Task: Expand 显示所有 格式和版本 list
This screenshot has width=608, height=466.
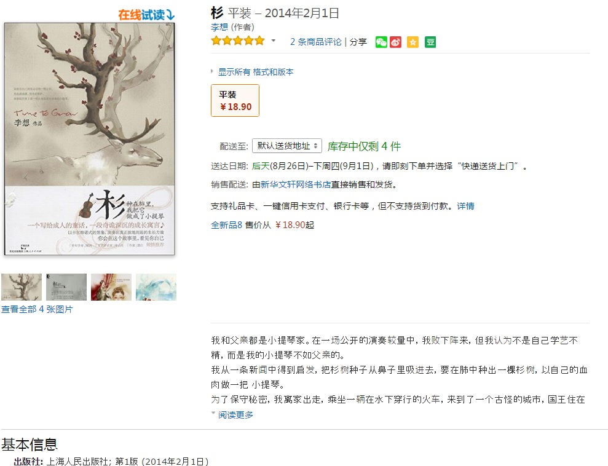Action: 256,72
